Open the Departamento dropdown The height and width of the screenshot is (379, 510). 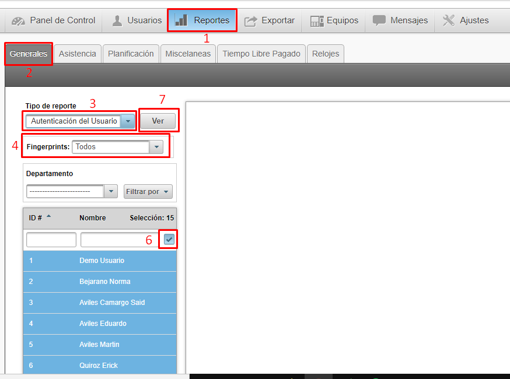pyautogui.click(x=111, y=191)
